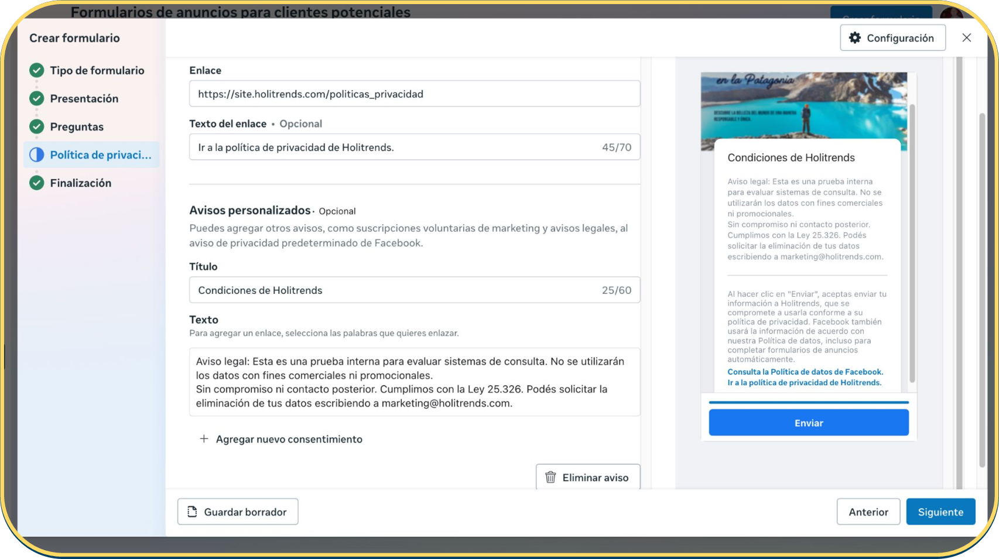999x559 pixels.
Task: Click the half-filled circle icon for Política de privacidad
Action: coord(37,155)
